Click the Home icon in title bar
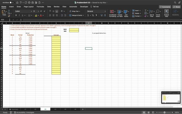182x114 pixels. 17,3
